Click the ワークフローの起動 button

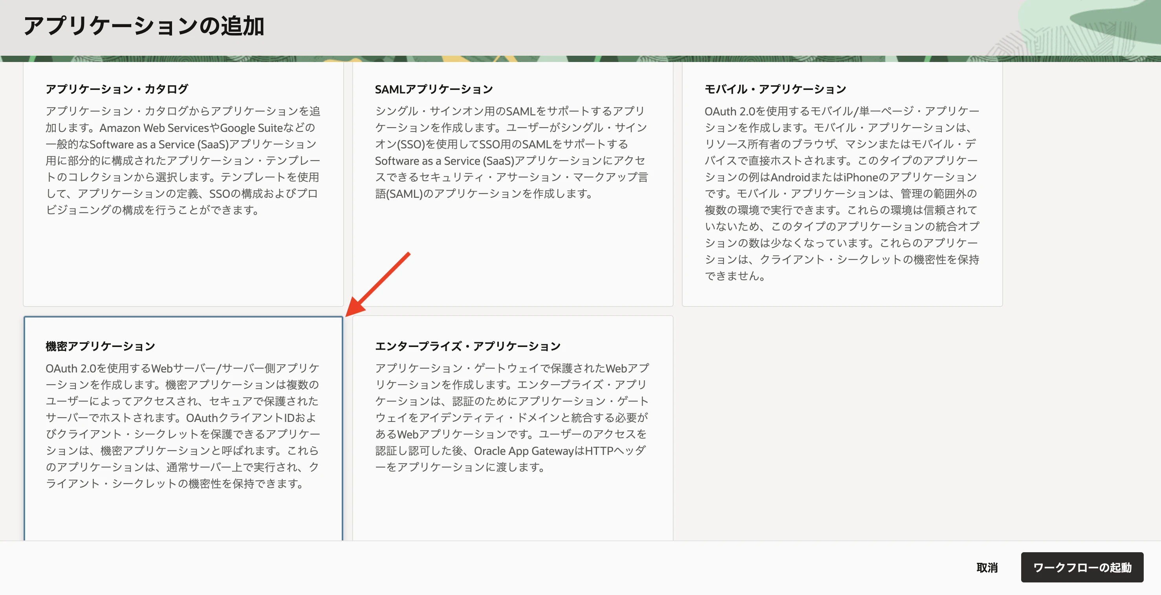[x=1082, y=568]
